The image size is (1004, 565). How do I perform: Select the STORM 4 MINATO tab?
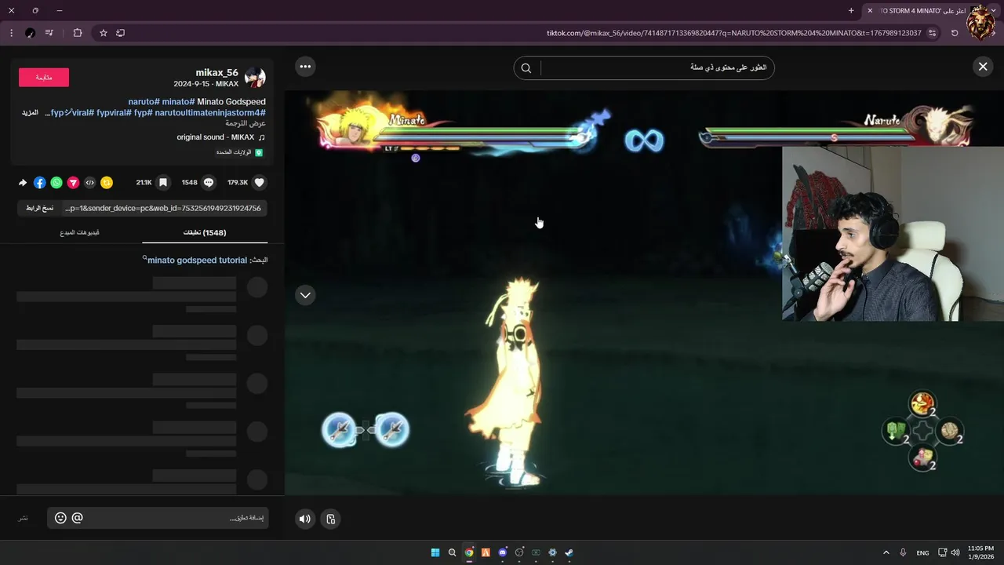[x=924, y=10]
